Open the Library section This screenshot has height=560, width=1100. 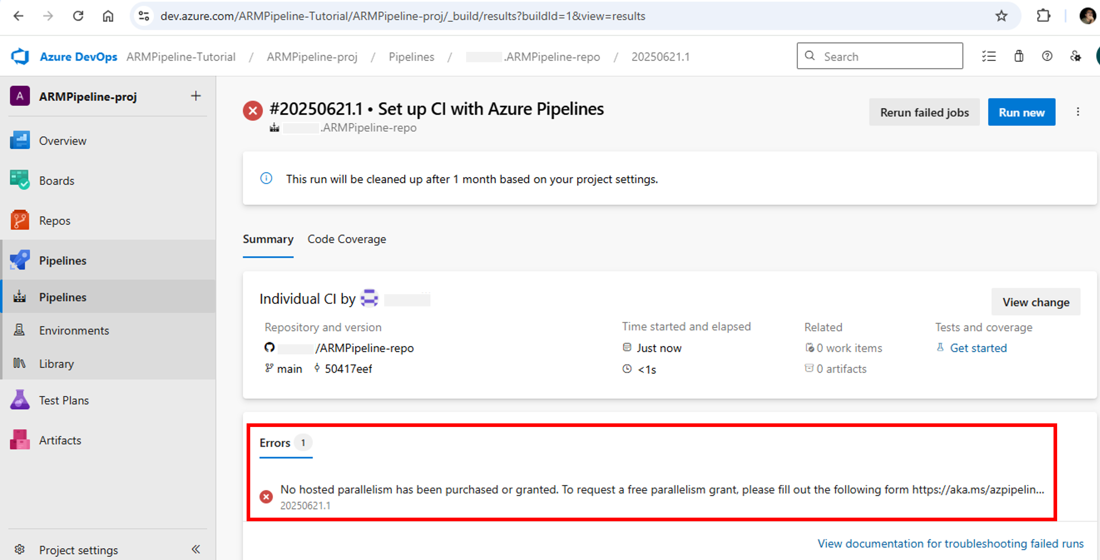56,363
